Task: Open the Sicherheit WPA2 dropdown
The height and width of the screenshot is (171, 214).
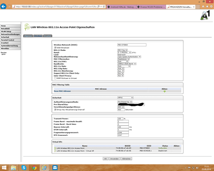Action: click(126, 98)
